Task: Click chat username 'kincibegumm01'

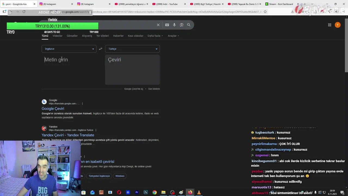Action: (264, 161)
